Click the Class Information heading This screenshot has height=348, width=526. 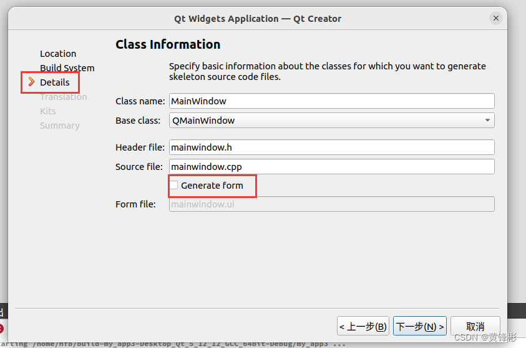coord(168,44)
